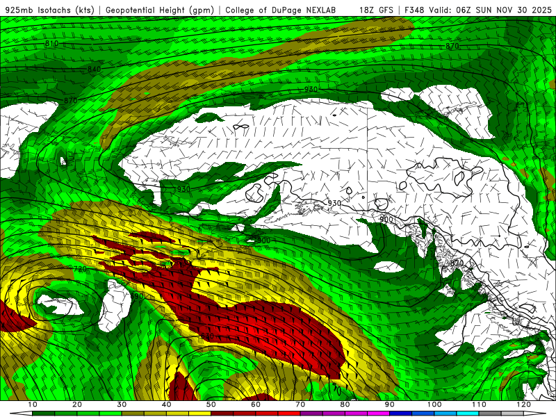Click the 840 height contour label
The width and height of the screenshot is (556, 417).
[95, 69]
